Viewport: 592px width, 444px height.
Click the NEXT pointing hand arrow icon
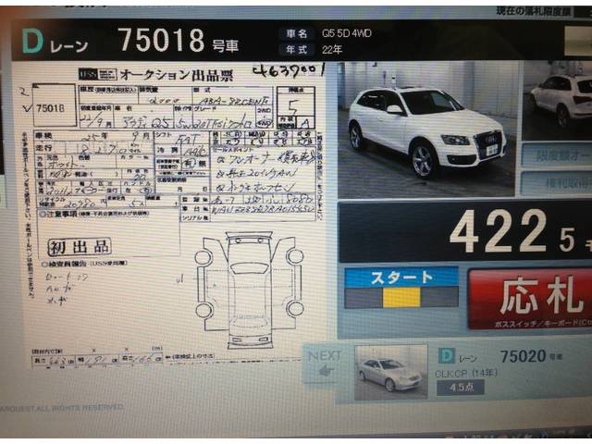pos(324,368)
